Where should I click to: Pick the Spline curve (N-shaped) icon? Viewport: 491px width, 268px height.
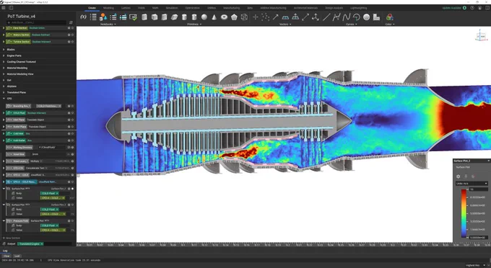(346, 17)
